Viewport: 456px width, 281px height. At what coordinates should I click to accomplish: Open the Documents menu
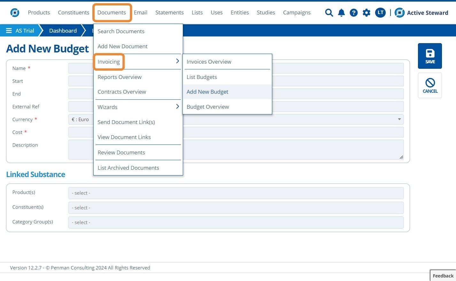pyautogui.click(x=112, y=12)
